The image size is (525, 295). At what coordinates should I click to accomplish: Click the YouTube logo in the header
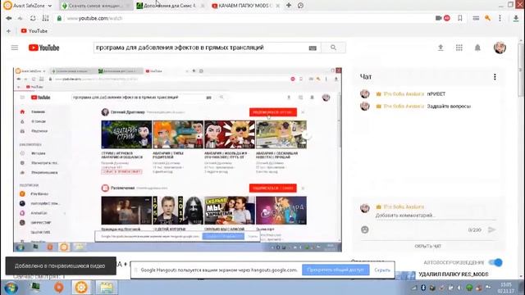click(43, 48)
